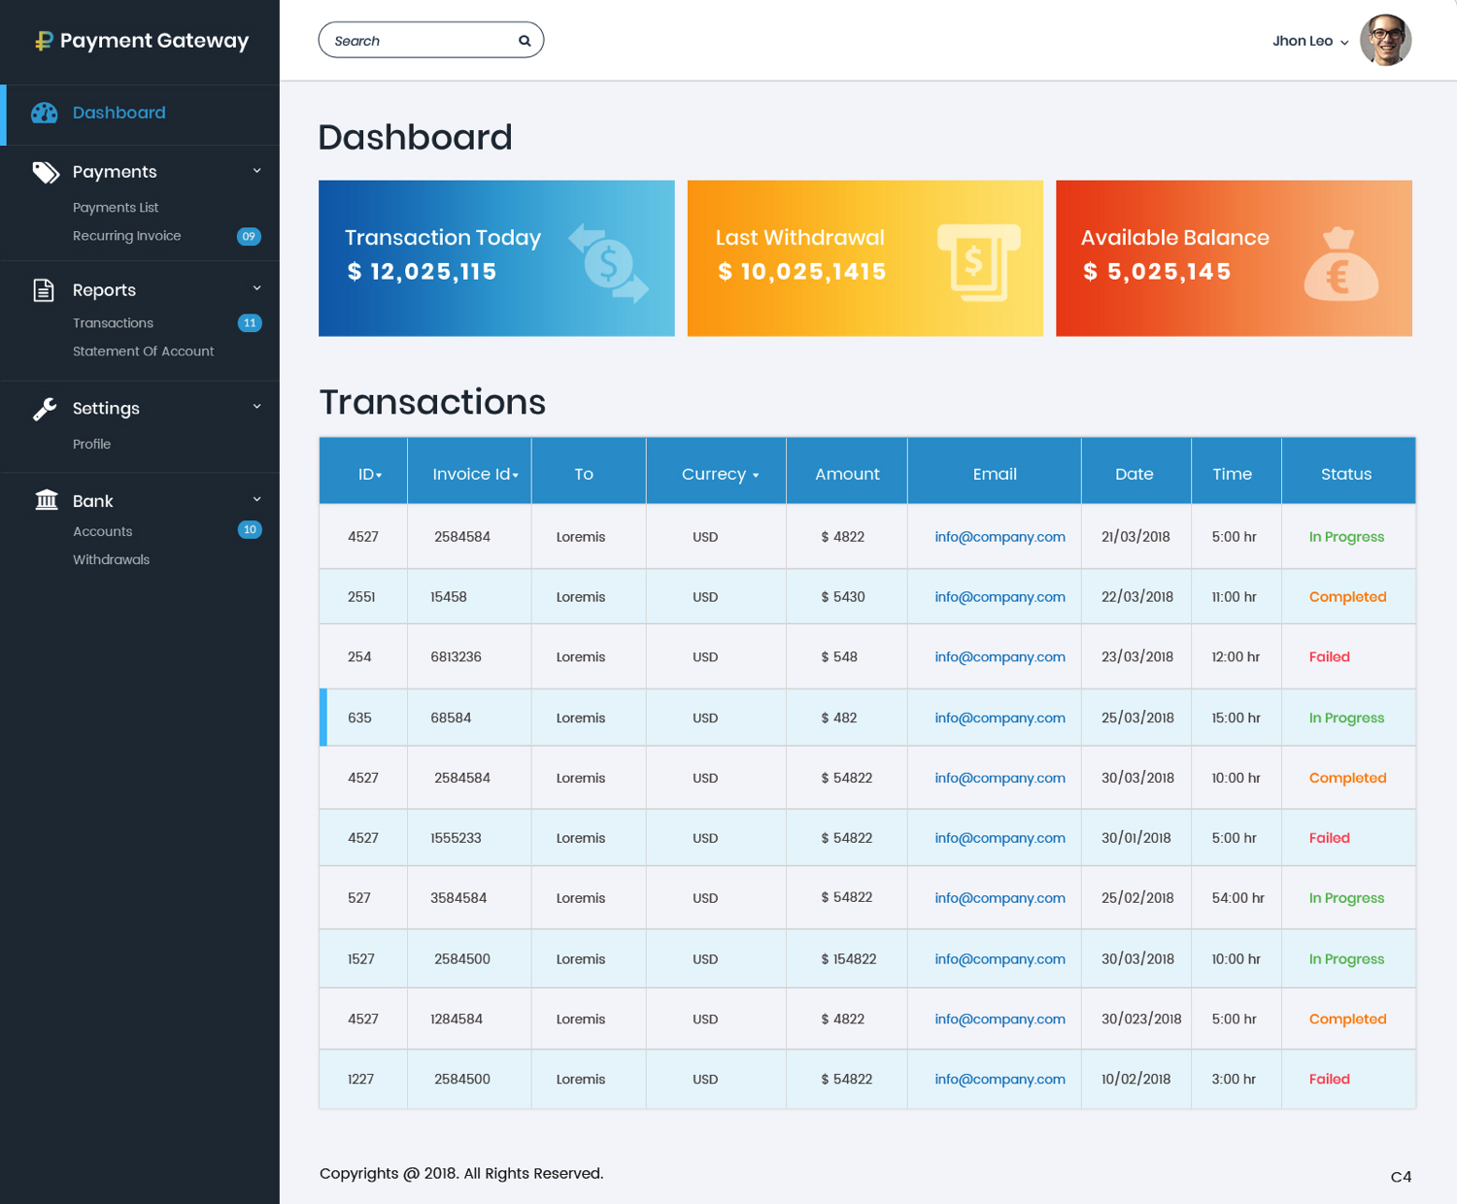Open the Jhon Leo user dropdown

(x=1310, y=41)
